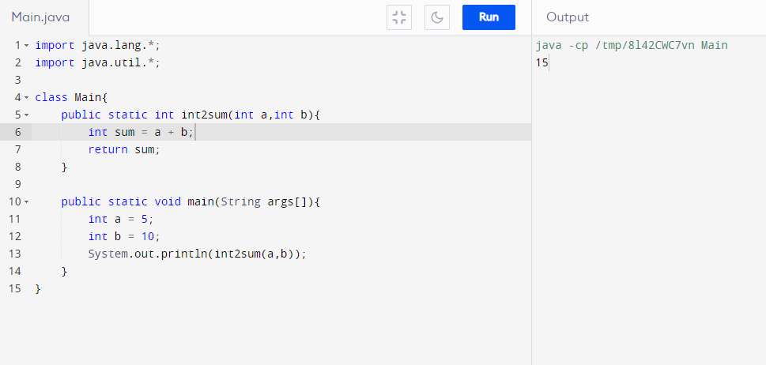Click the closing brace on line 15
The height and width of the screenshot is (365, 766).
38,288
